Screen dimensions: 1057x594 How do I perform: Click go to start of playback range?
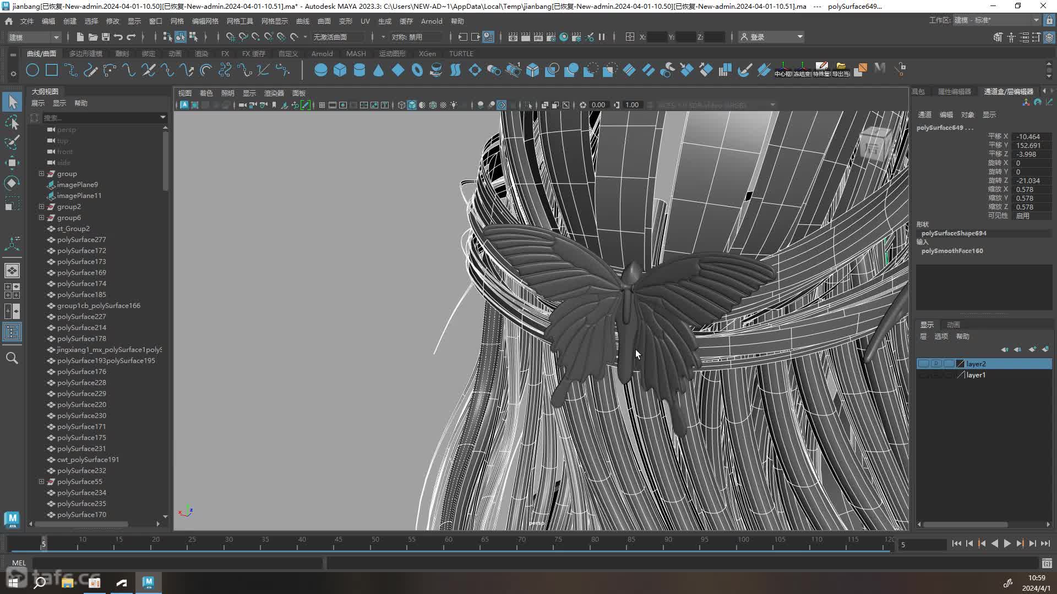(956, 543)
